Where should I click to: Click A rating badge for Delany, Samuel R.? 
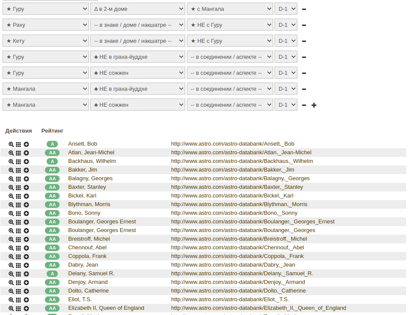point(52,274)
